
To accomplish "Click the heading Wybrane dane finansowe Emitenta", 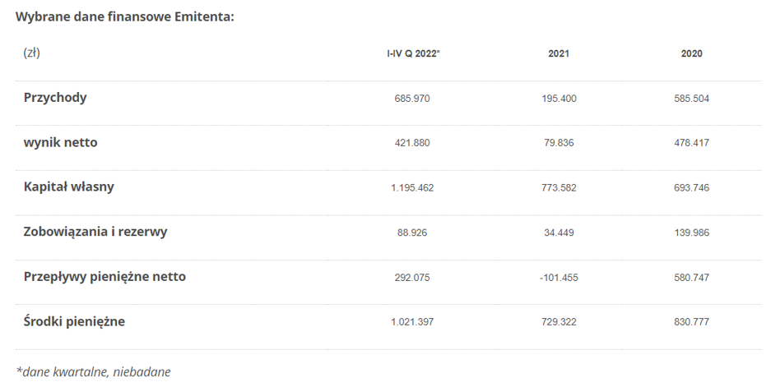I will [x=124, y=16].
